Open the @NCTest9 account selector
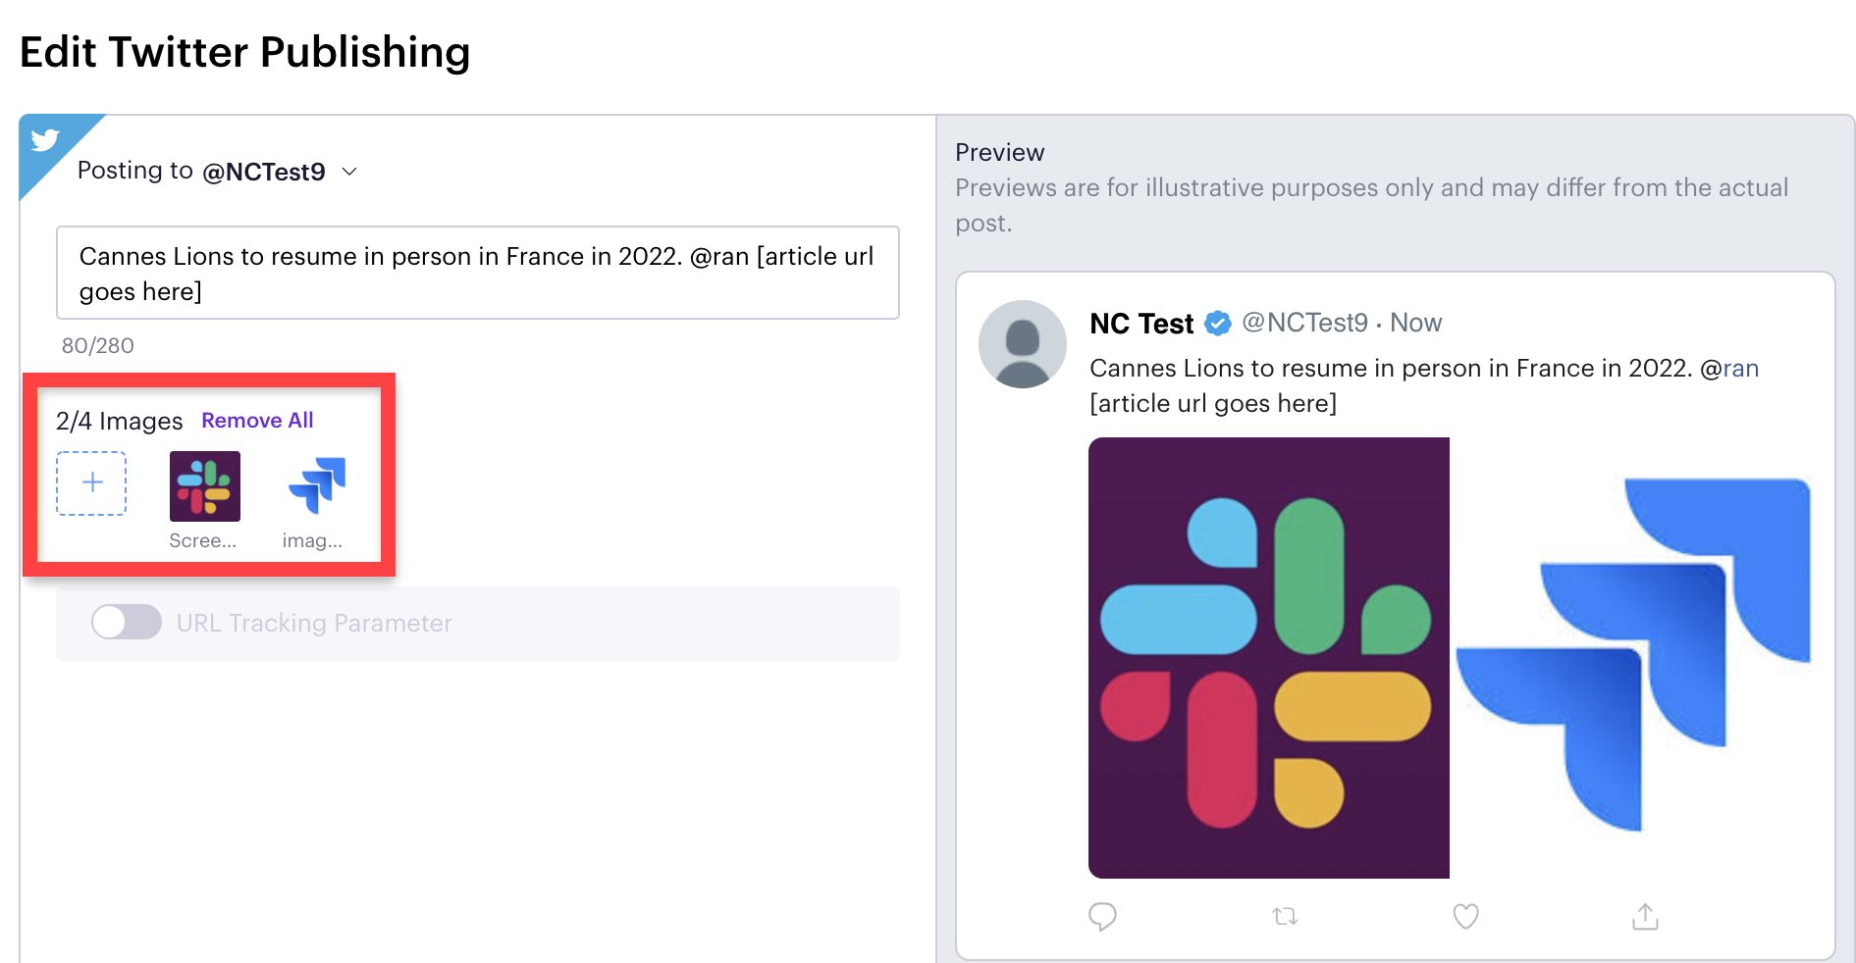The image size is (1856, 963). coord(263,172)
